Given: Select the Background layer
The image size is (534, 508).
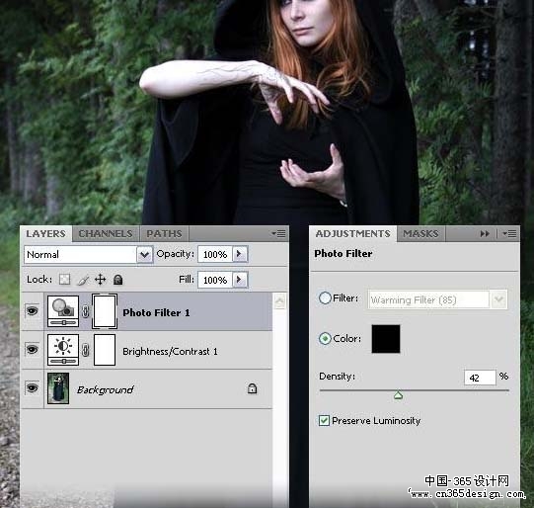Looking at the screenshot, I should click(x=146, y=388).
